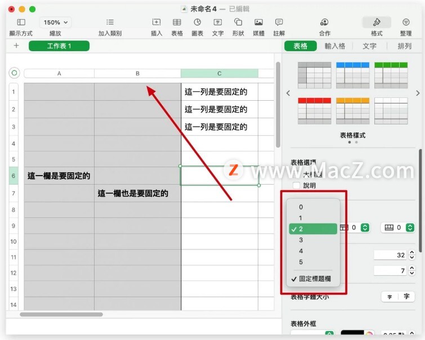Click the 媒體 media icon
This screenshot has height=340, width=425.
[x=258, y=22]
